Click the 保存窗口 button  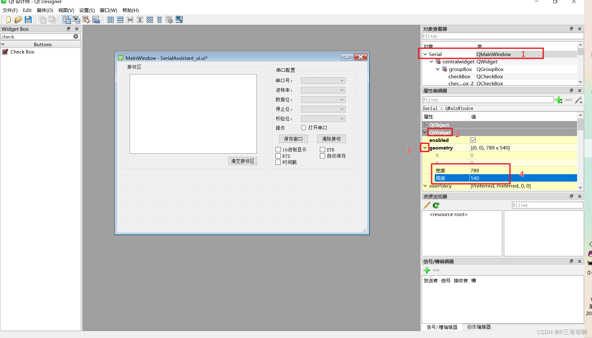(293, 139)
